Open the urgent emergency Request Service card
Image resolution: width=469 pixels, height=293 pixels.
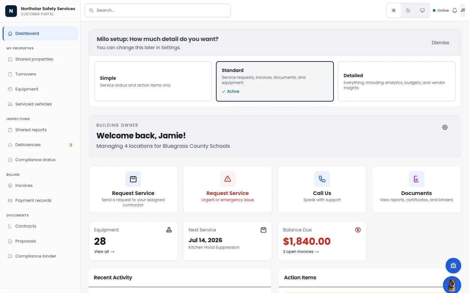[x=228, y=189]
